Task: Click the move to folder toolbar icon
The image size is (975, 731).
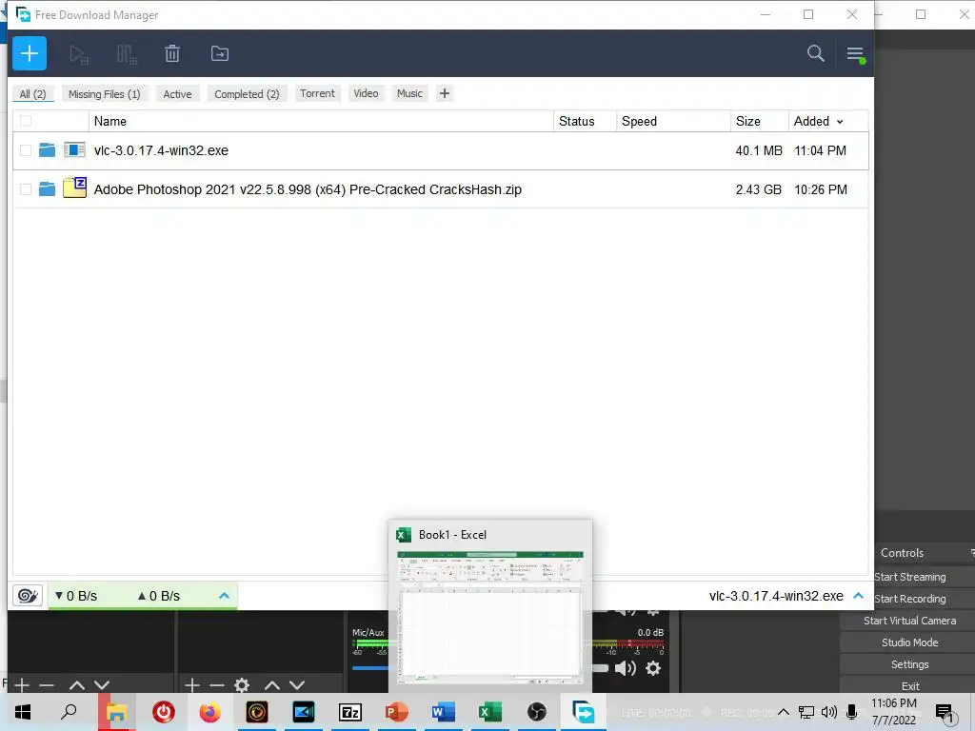Action: coord(220,53)
